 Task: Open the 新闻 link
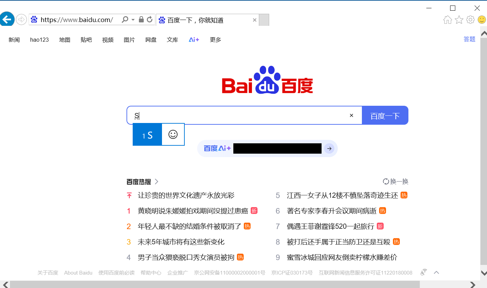click(x=14, y=40)
